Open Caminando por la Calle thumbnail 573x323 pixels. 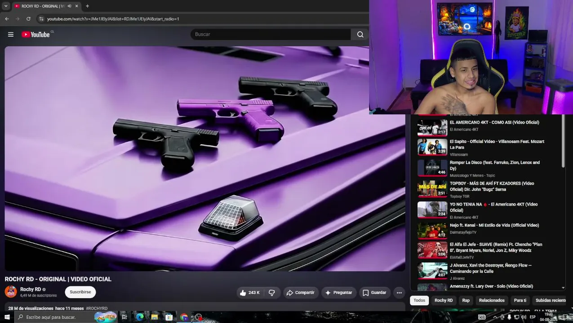[x=432, y=271]
